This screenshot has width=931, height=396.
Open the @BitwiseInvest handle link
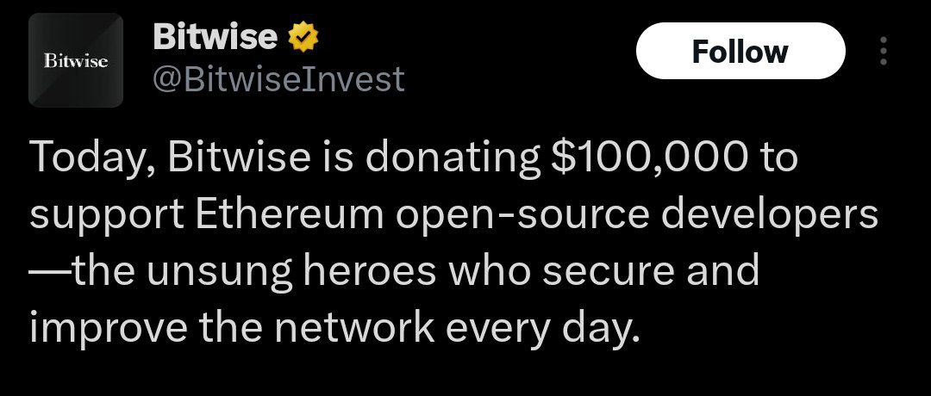coord(278,79)
